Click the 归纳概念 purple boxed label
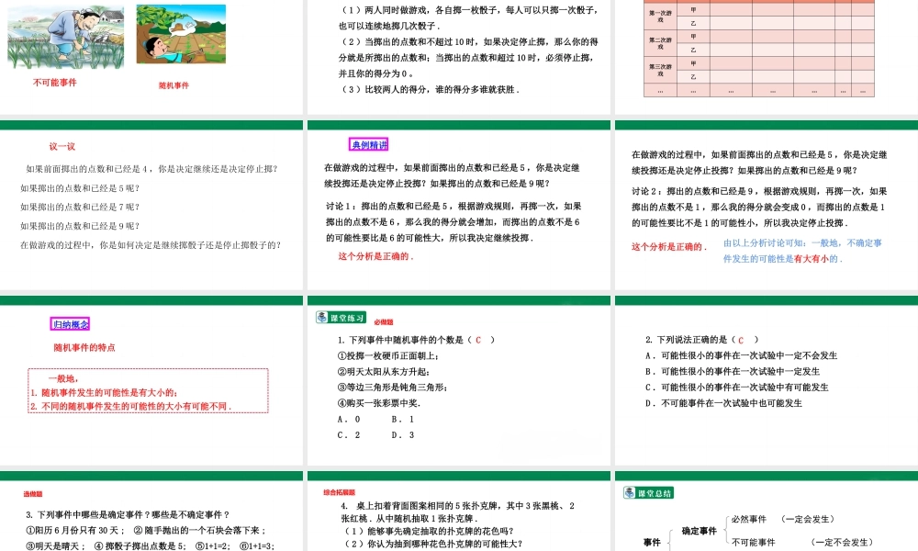This screenshot has height=551, width=918. (69, 323)
